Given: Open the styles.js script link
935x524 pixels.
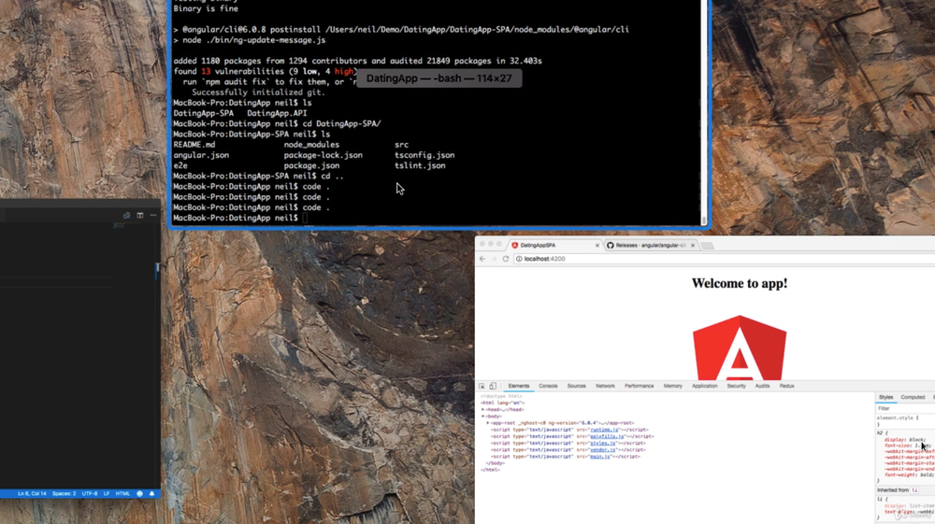Looking at the screenshot, I should [x=603, y=443].
